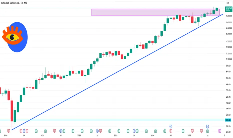
Task: Click the 2025 label on the time axis
Action: click(189, 135)
